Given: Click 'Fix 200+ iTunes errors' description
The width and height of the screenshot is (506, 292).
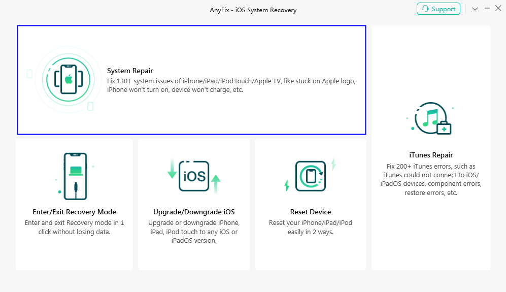Looking at the screenshot, I should (x=431, y=180).
